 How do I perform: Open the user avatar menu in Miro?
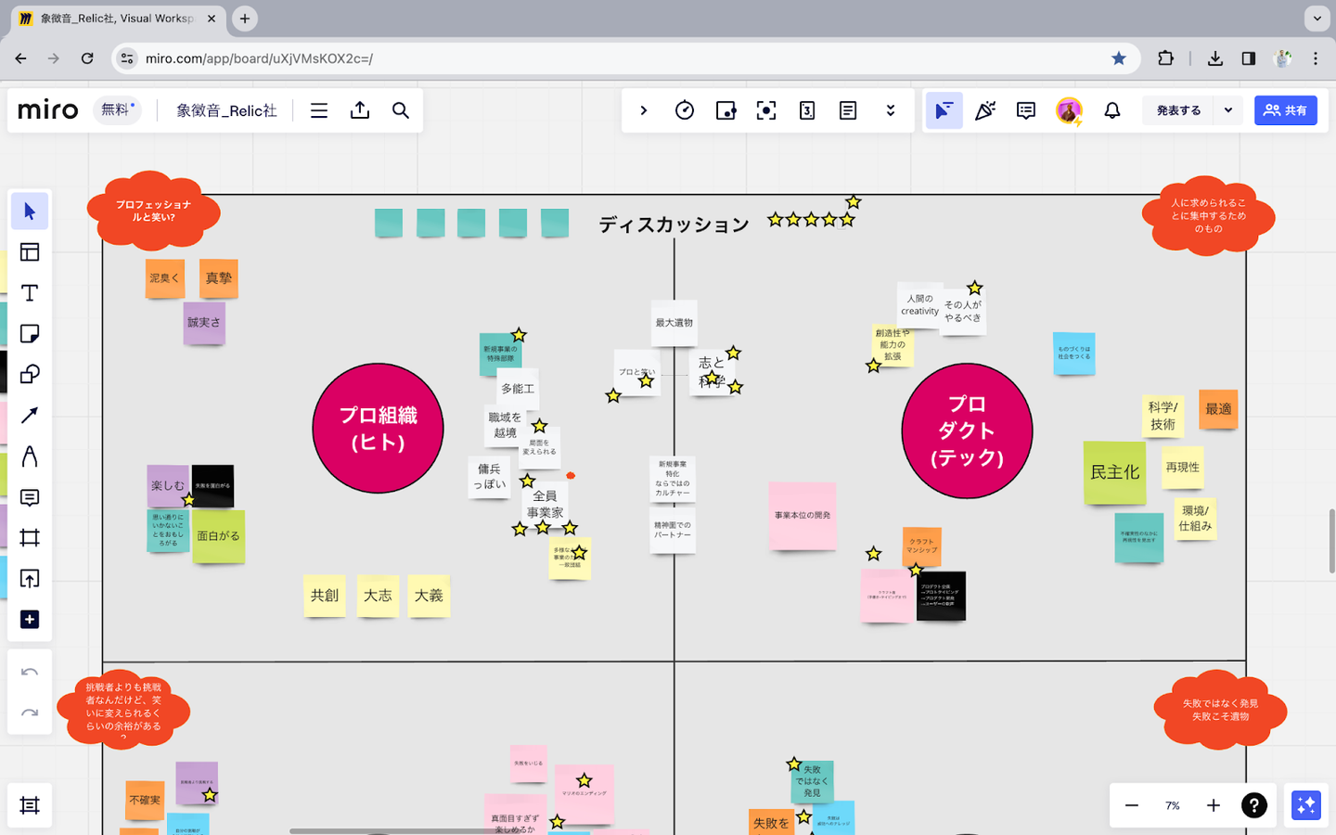pyautogui.click(x=1070, y=110)
